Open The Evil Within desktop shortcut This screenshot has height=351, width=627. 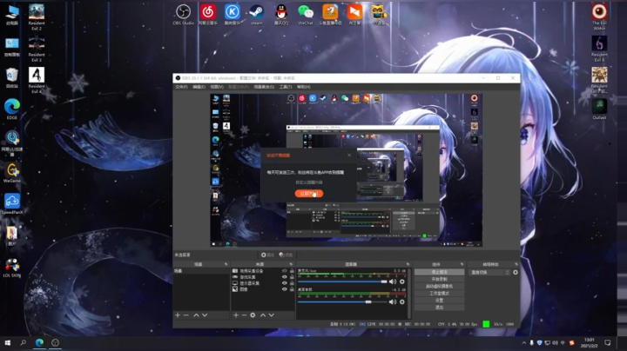tap(599, 17)
